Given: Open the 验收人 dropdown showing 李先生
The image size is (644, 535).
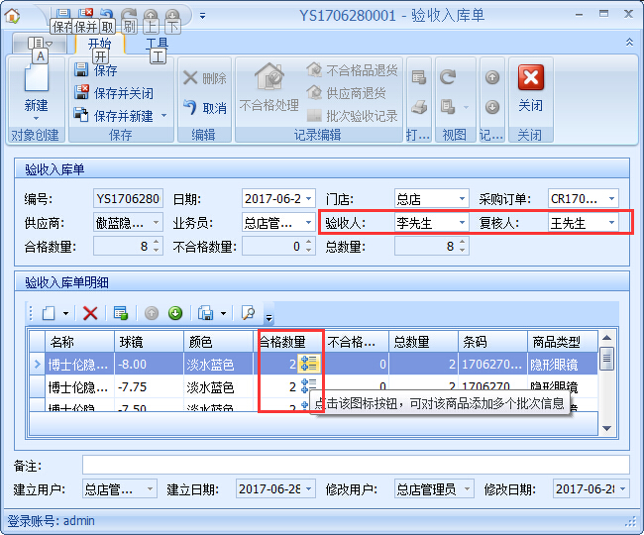Looking at the screenshot, I should click(460, 223).
